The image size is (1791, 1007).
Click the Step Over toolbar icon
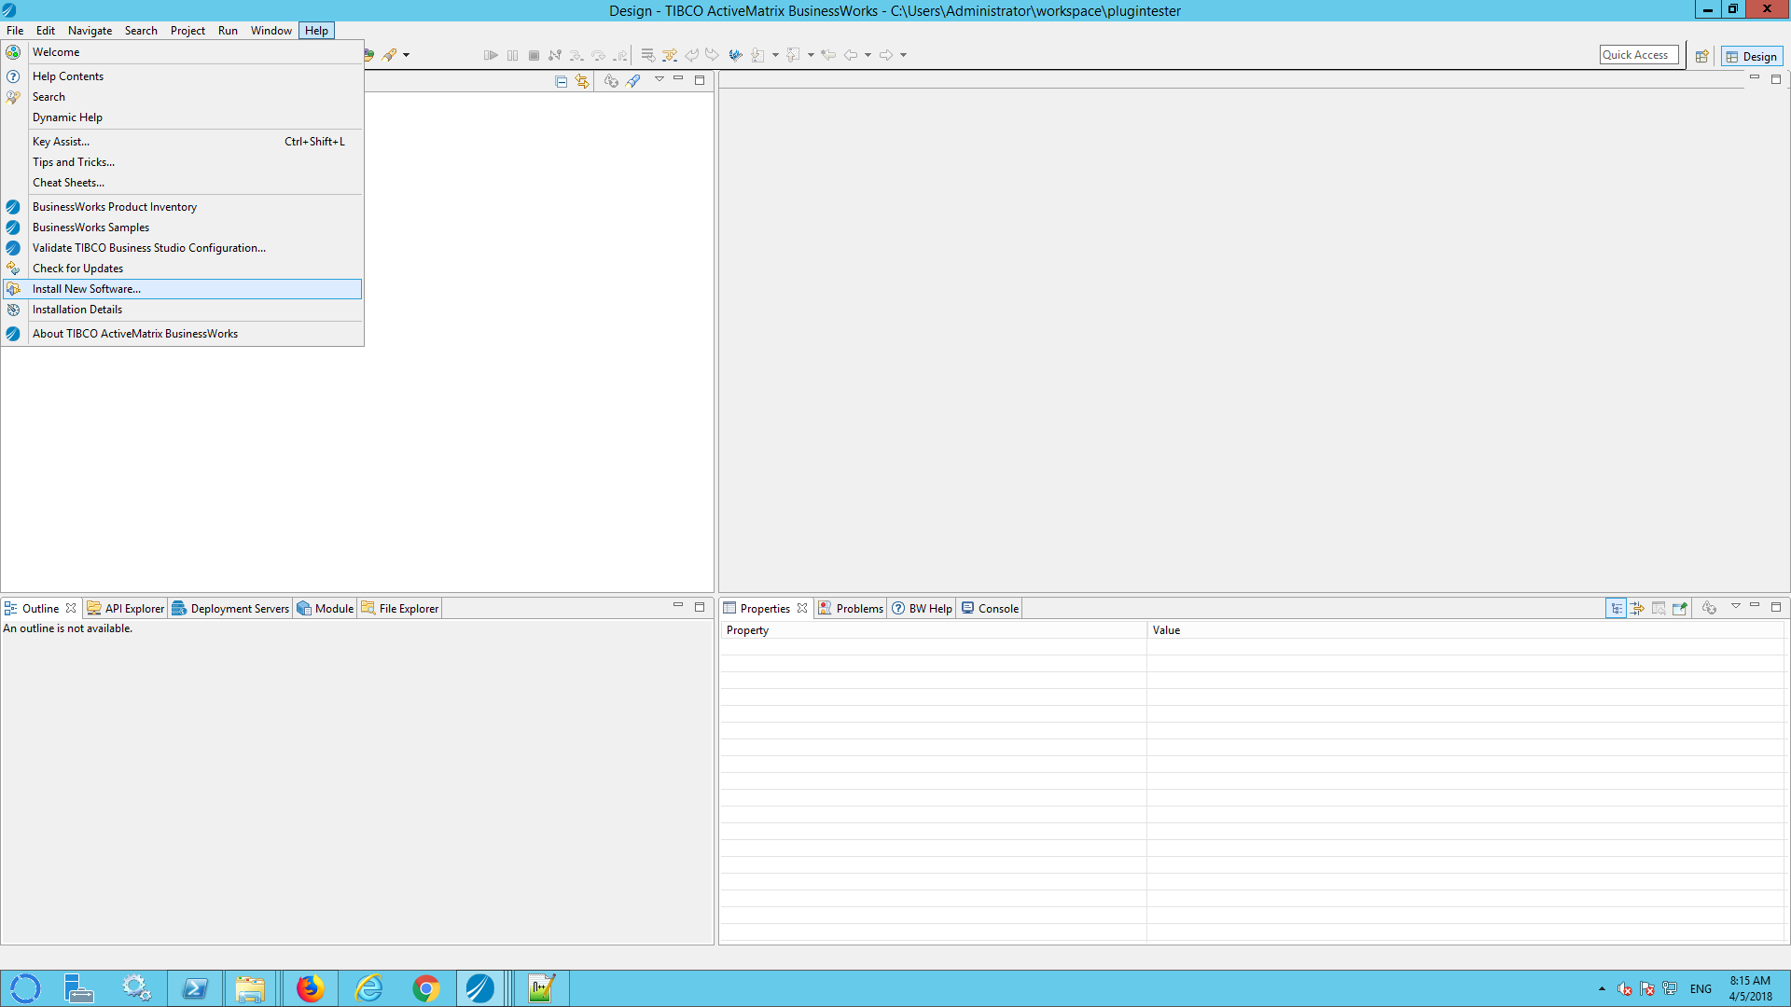(x=598, y=55)
